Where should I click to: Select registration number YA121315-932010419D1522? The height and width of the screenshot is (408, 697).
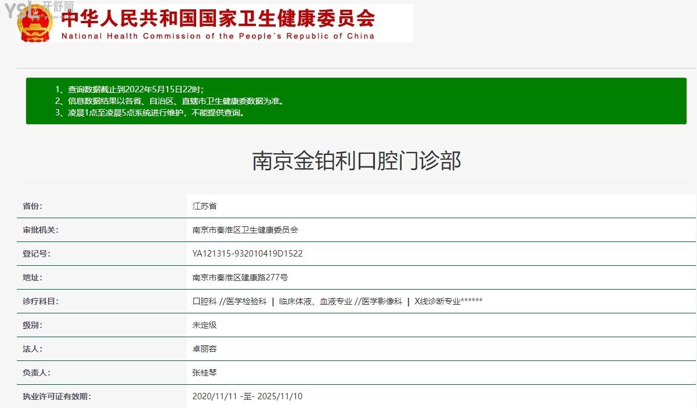(x=248, y=254)
